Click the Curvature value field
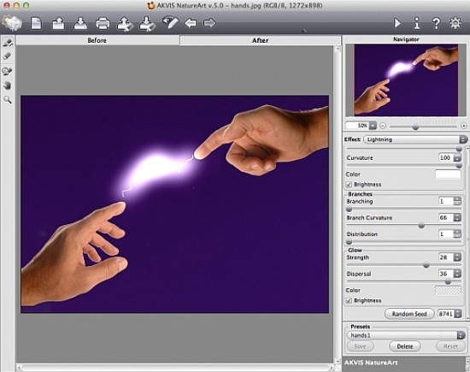 (445, 157)
